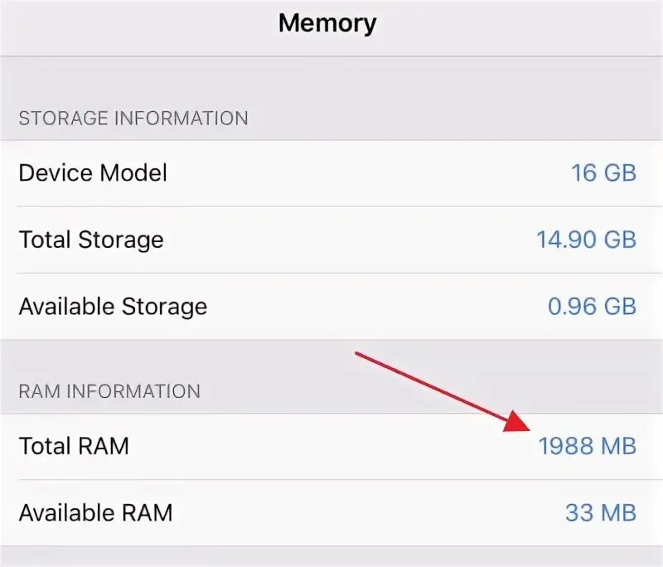Tap the gray footer strip below Available RAM
Viewport: 663px width, 567px height.
331,557
